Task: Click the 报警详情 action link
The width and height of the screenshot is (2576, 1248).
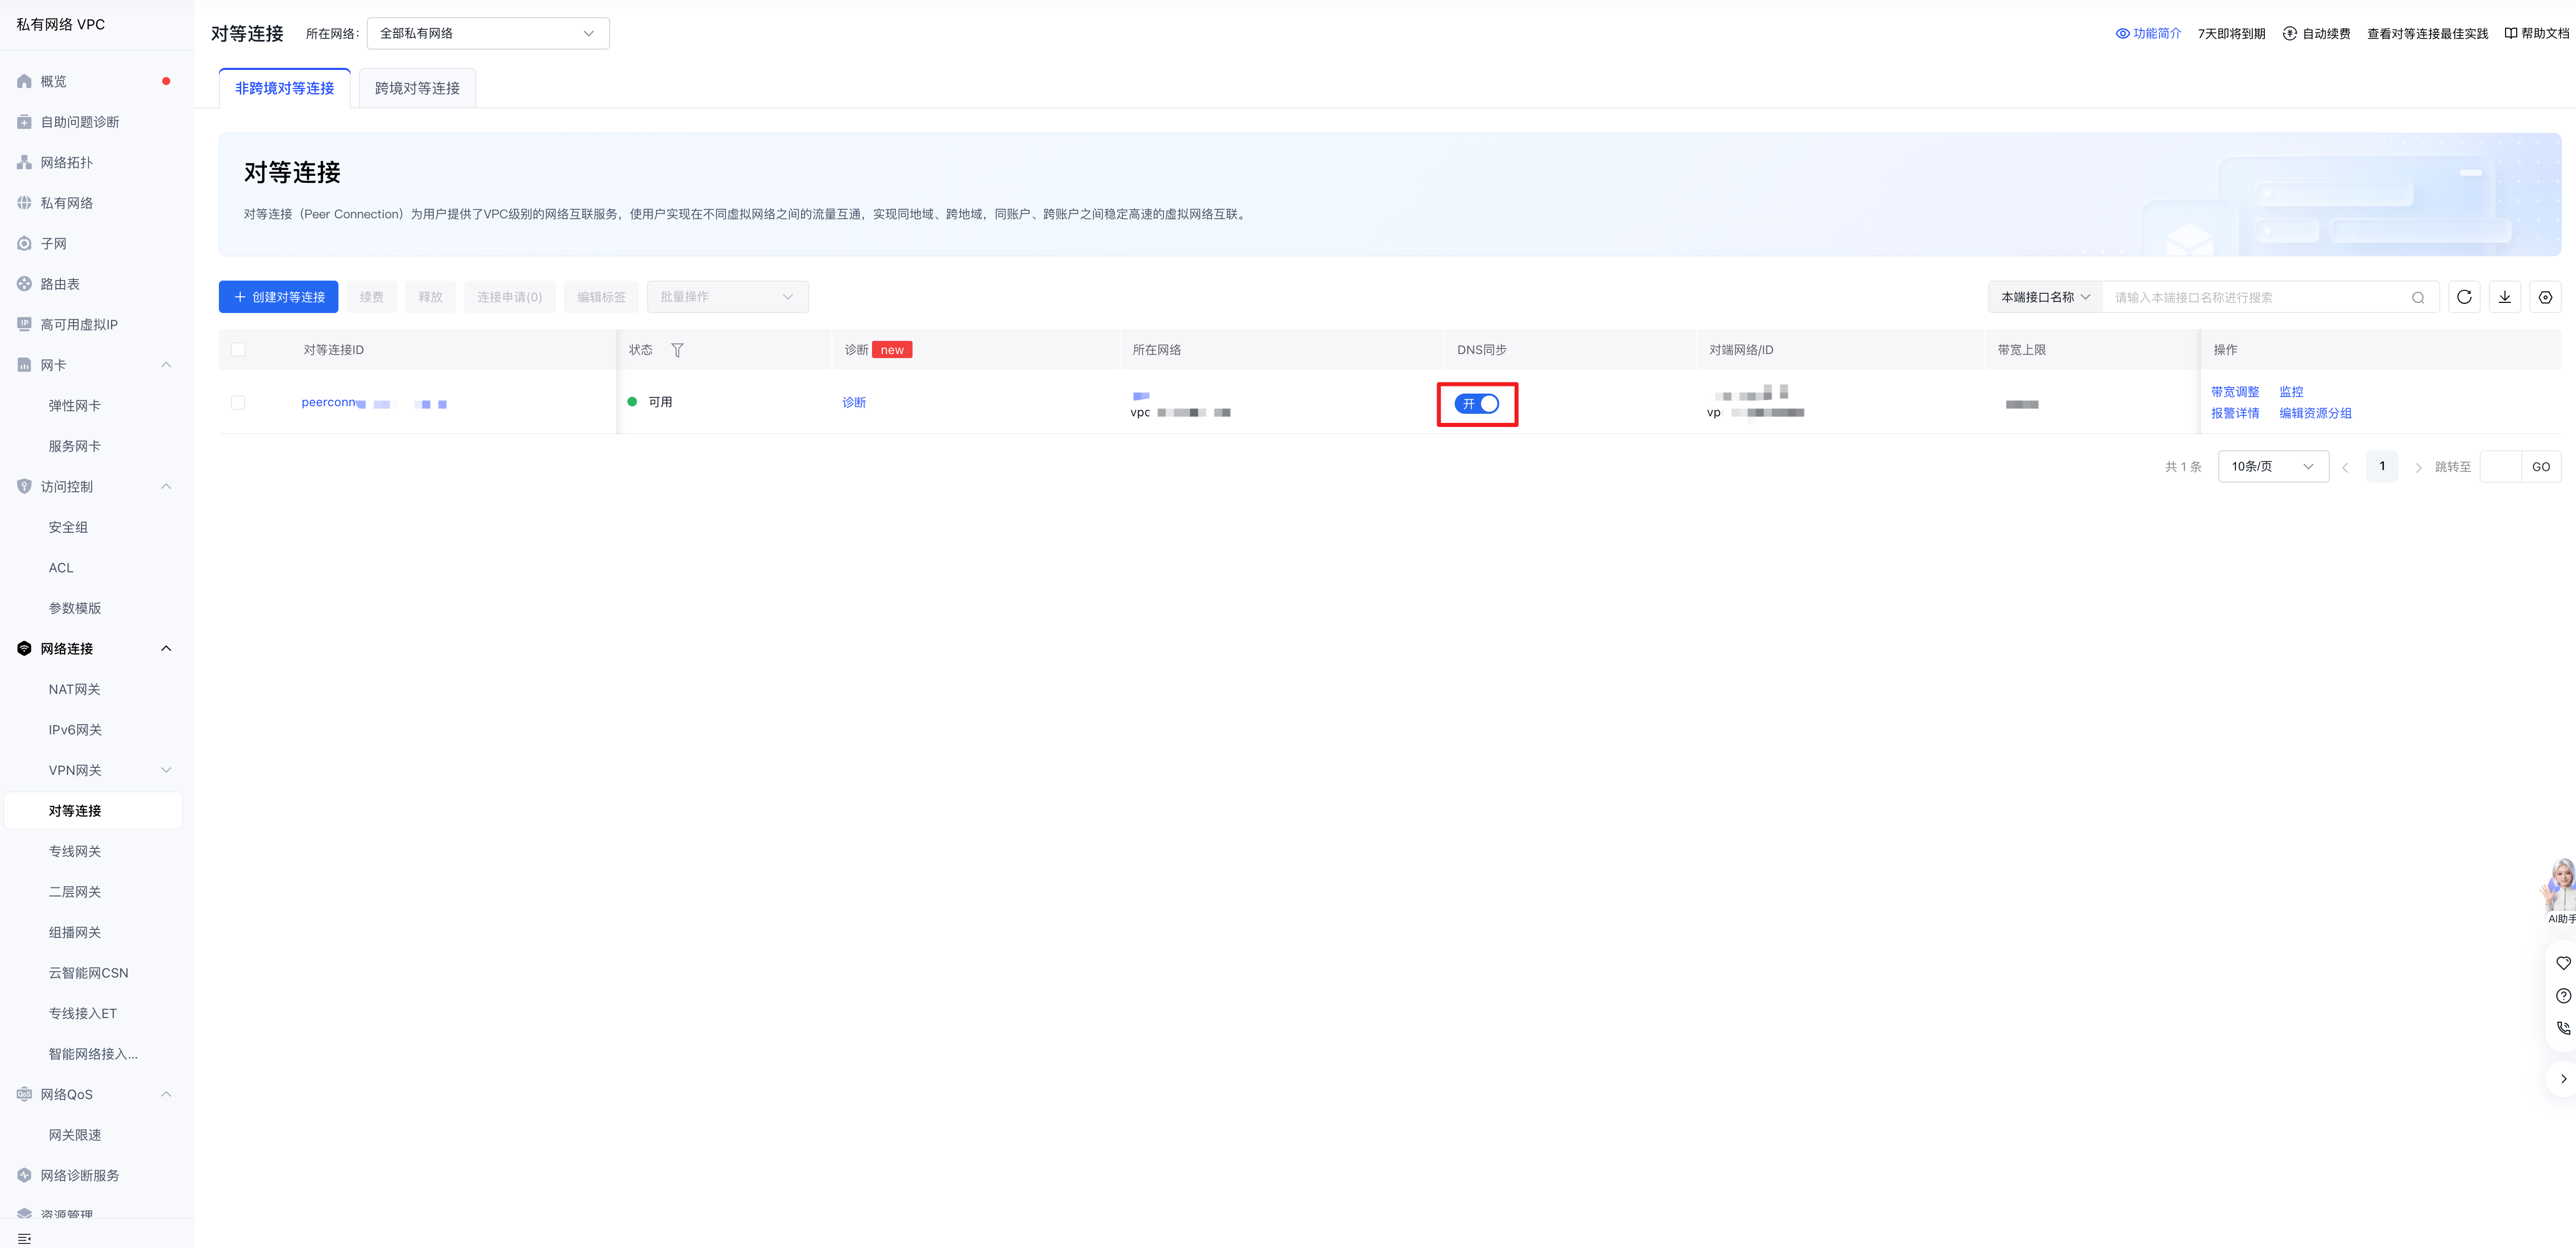Action: click(x=2235, y=413)
